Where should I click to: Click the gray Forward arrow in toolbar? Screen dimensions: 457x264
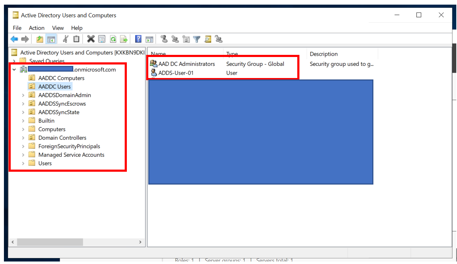coord(25,39)
